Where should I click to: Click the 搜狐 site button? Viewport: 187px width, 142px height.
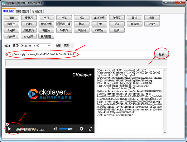tap(64, 18)
